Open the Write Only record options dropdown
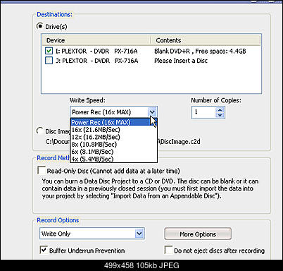 click(139, 234)
